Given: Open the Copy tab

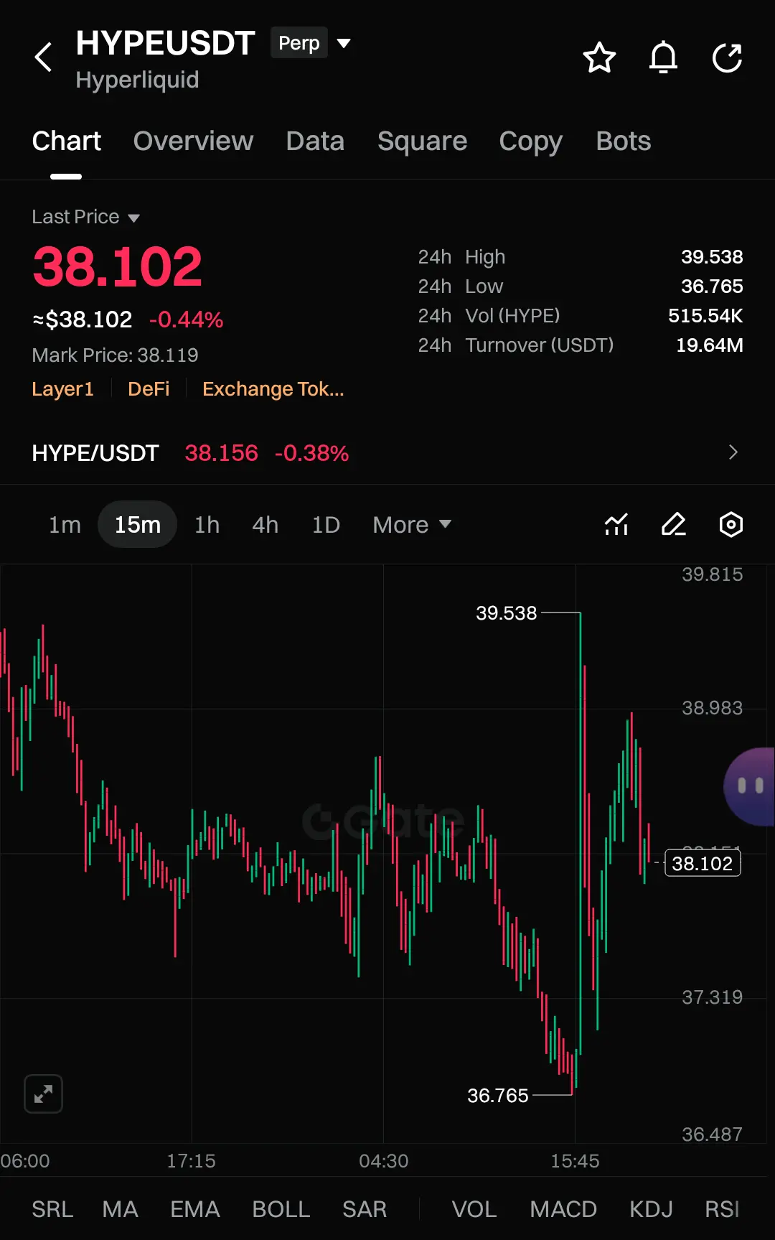Looking at the screenshot, I should click(530, 141).
